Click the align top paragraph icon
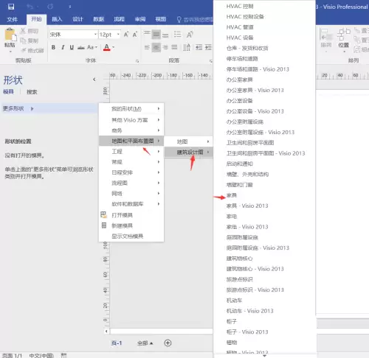369x358 pixels. [147, 34]
